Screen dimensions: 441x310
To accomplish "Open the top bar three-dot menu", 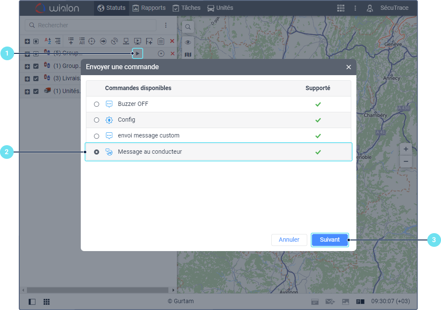I will coord(355,8).
